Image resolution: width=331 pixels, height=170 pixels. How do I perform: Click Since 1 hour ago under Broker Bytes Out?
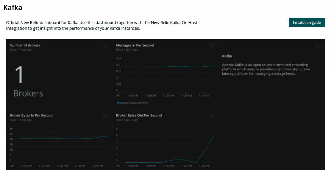click(x=127, y=120)
